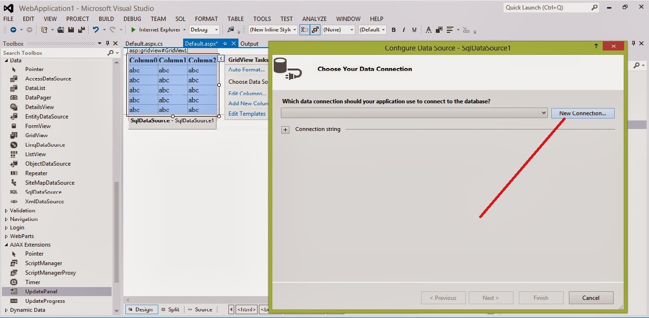
Task: Open the ANALYZE menu
Action: tap(314, 19)
